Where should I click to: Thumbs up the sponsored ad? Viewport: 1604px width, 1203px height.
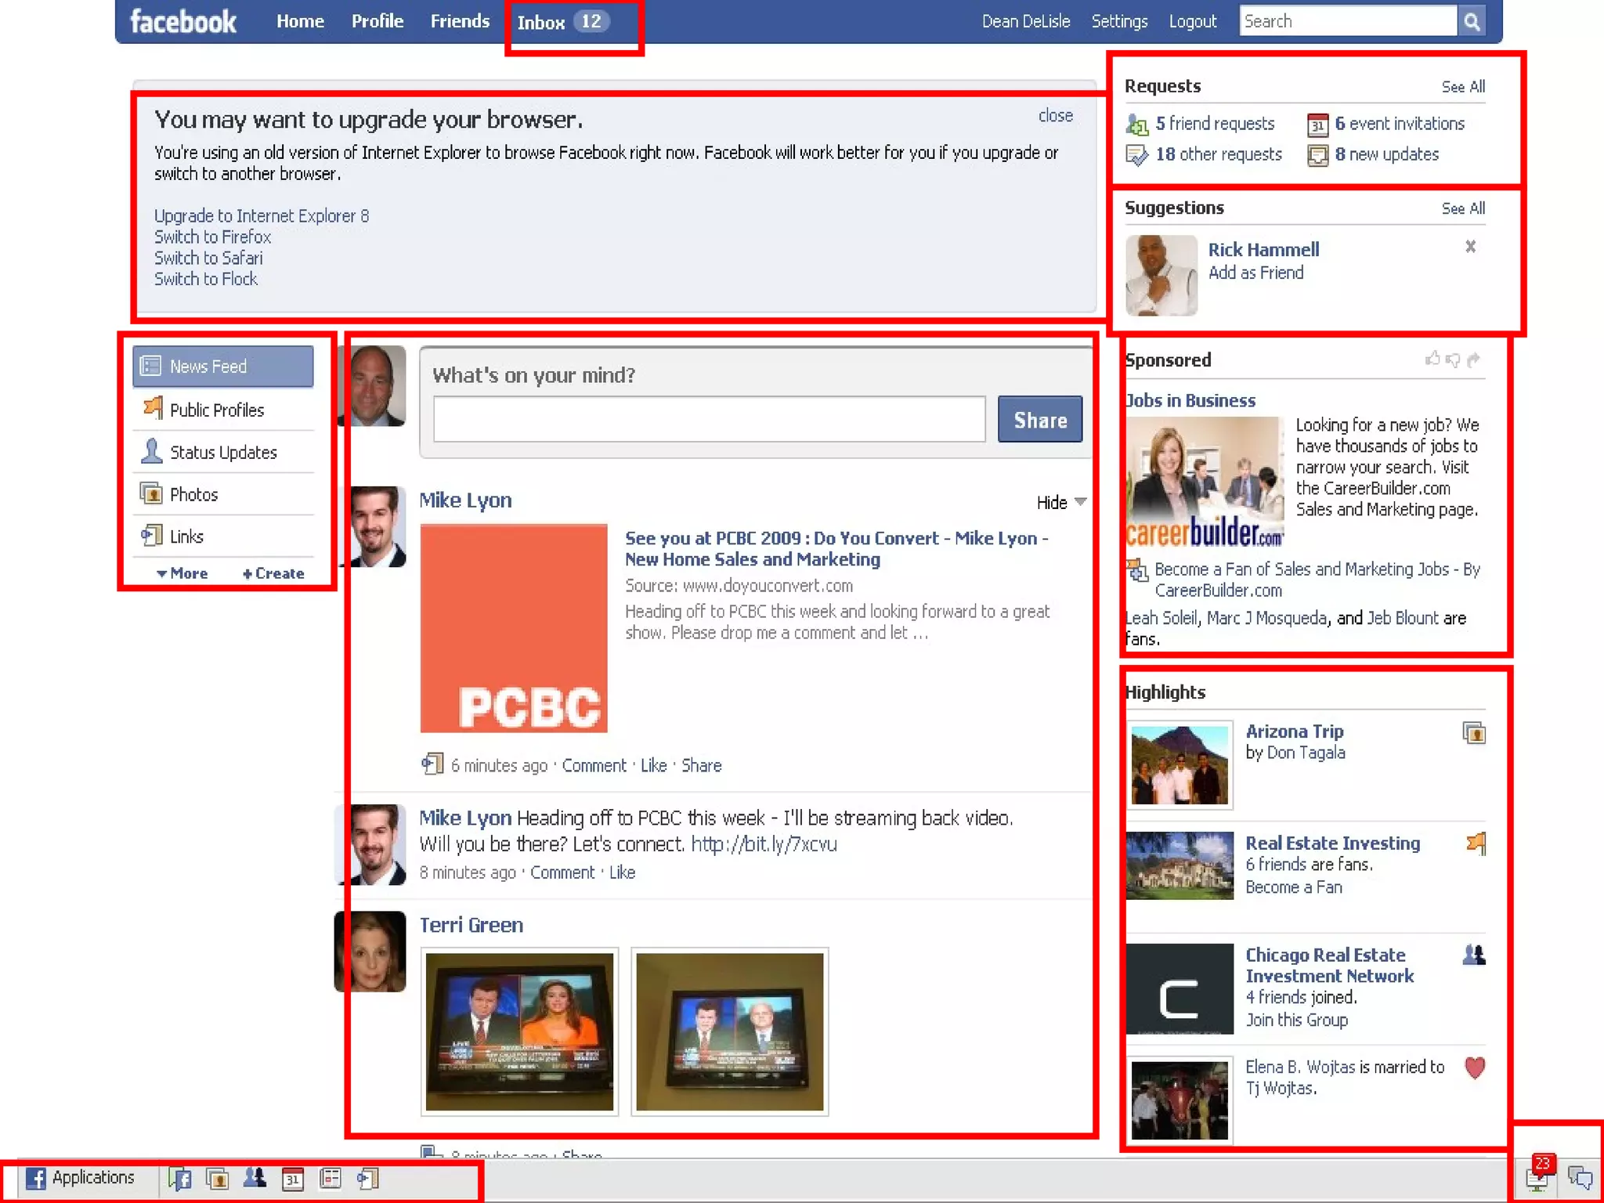click(1432, 359)
